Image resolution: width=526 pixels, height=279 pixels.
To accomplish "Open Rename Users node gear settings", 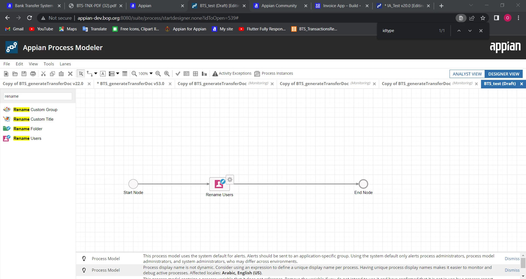I will pos(230,179).
